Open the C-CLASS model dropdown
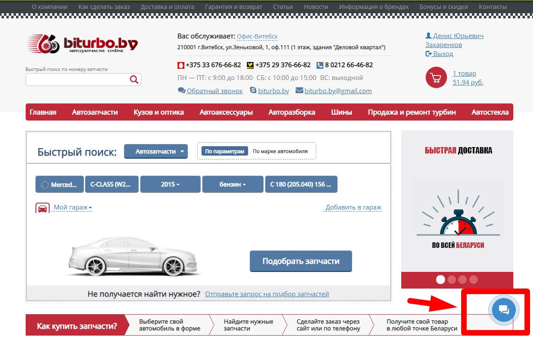Screen dimensions: 533x339 112,185
